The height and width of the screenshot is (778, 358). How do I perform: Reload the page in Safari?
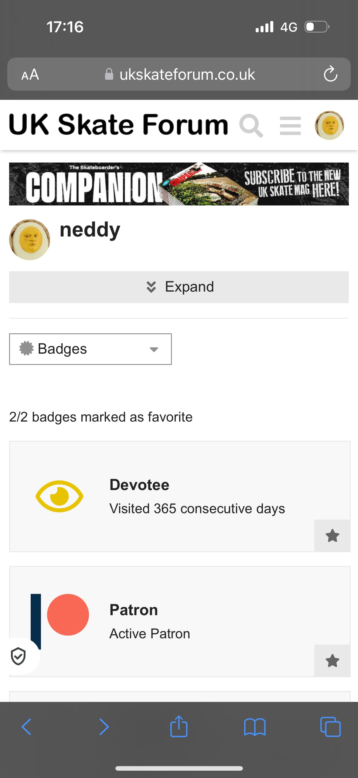tap(330, 74)
